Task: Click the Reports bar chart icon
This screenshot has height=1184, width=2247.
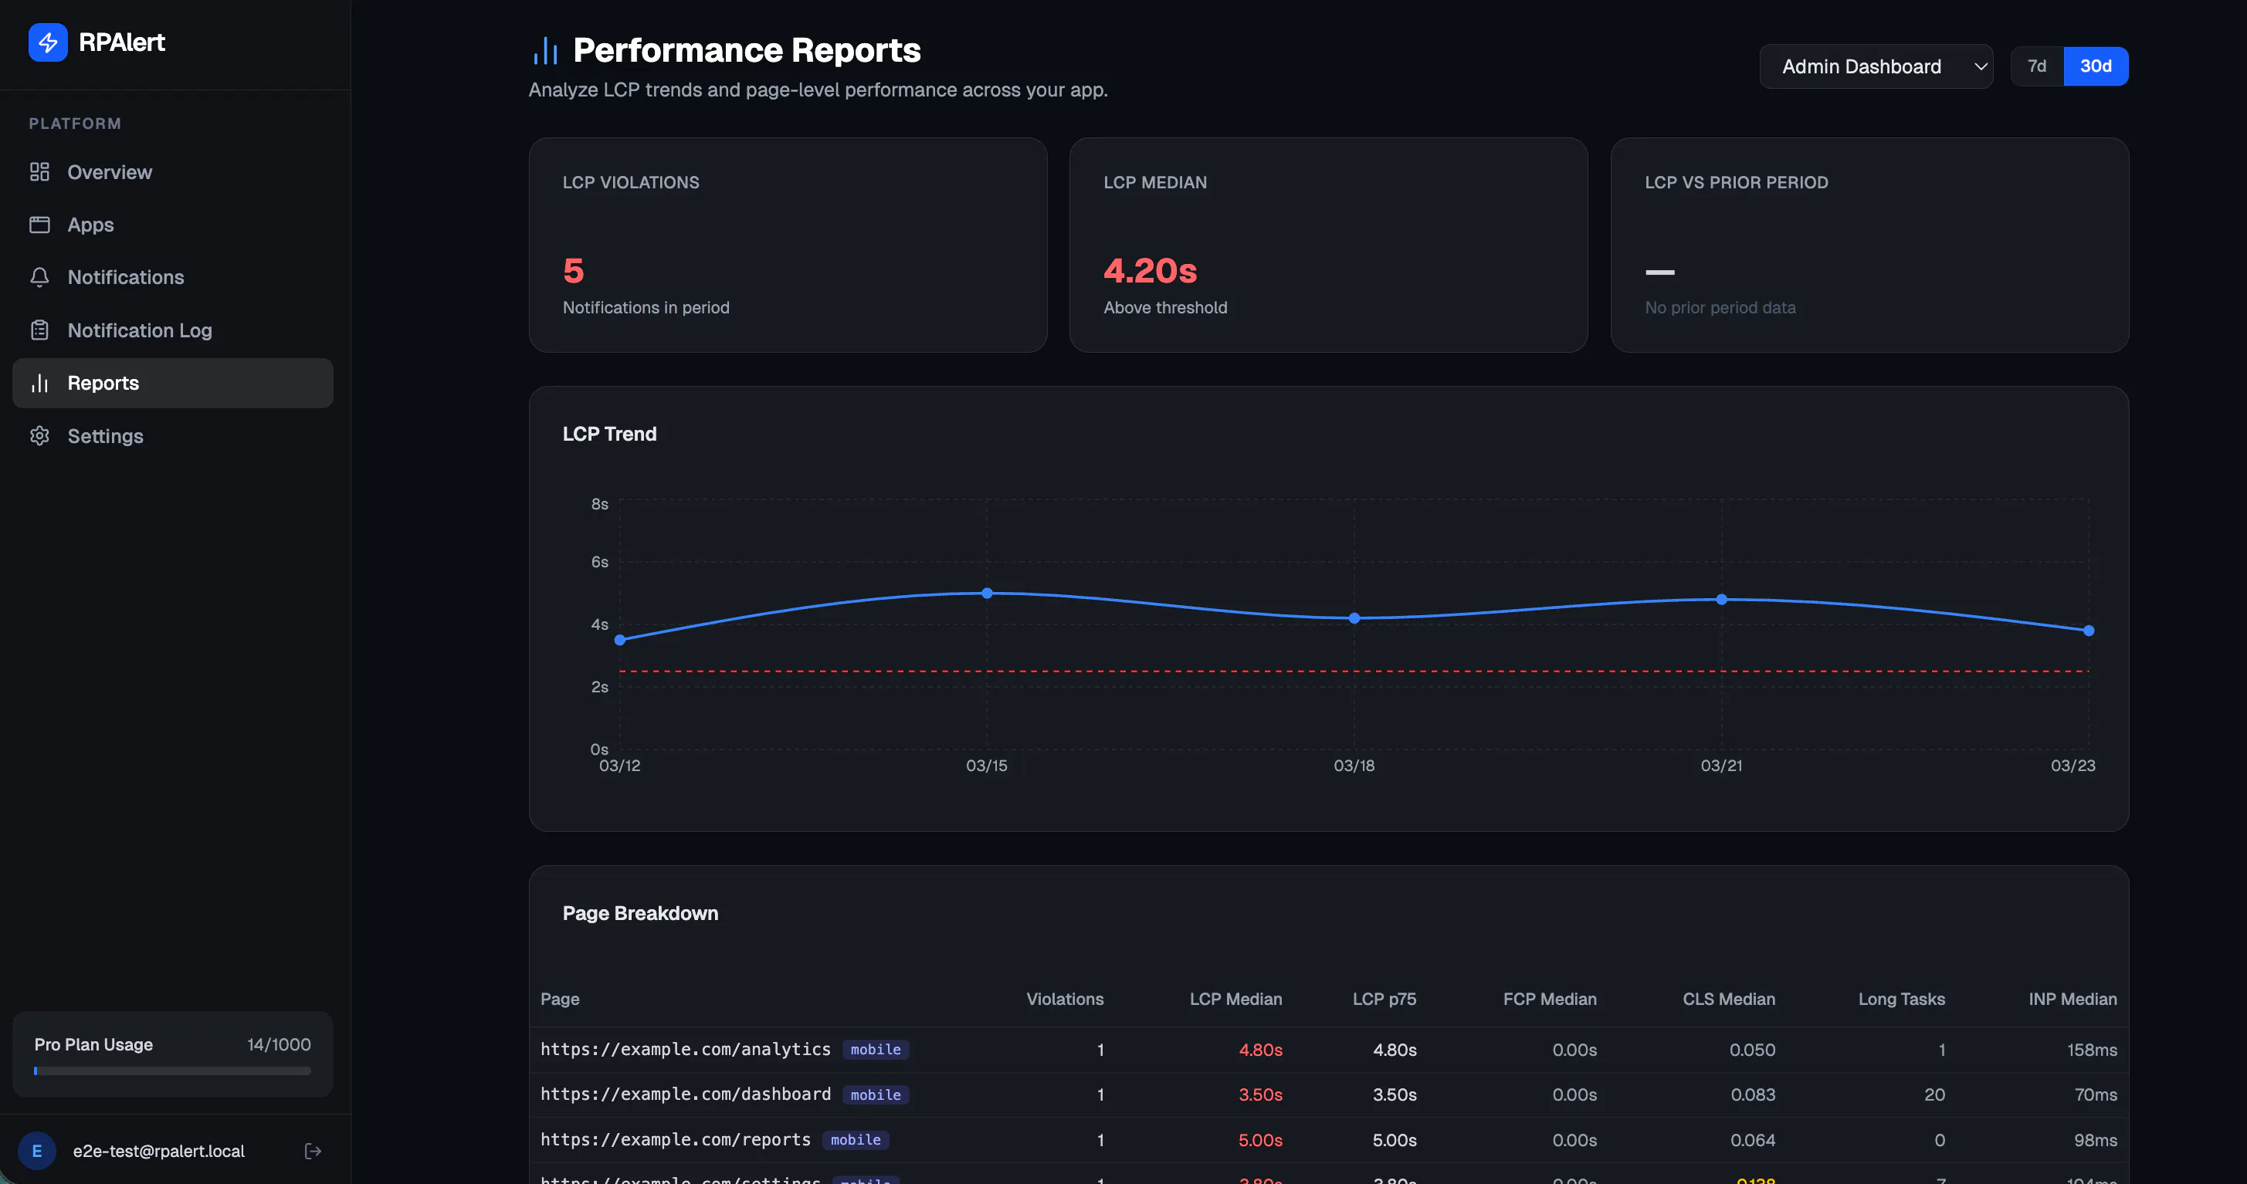Action: point(39,383)
